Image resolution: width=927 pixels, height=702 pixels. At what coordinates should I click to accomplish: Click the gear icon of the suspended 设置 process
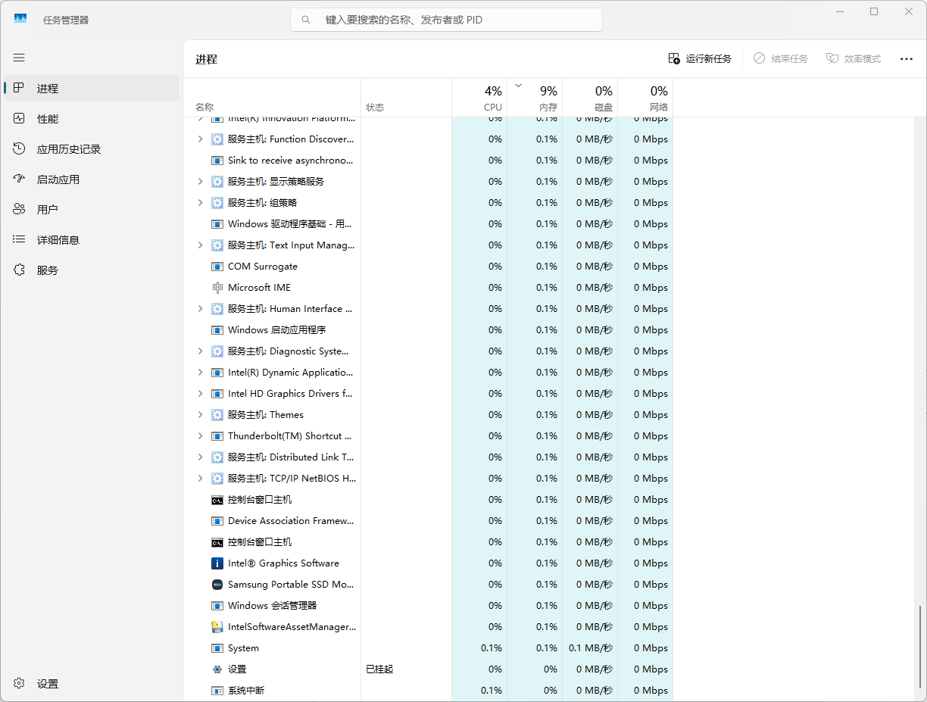click(x=217, y=669)
